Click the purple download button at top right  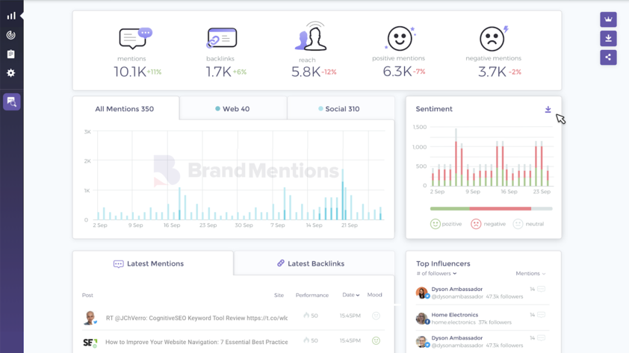tap(608, 38)
